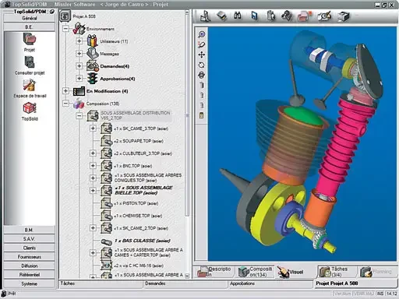Click the zoom window tool under magnifier
The image size is (399, 299).
202,44
